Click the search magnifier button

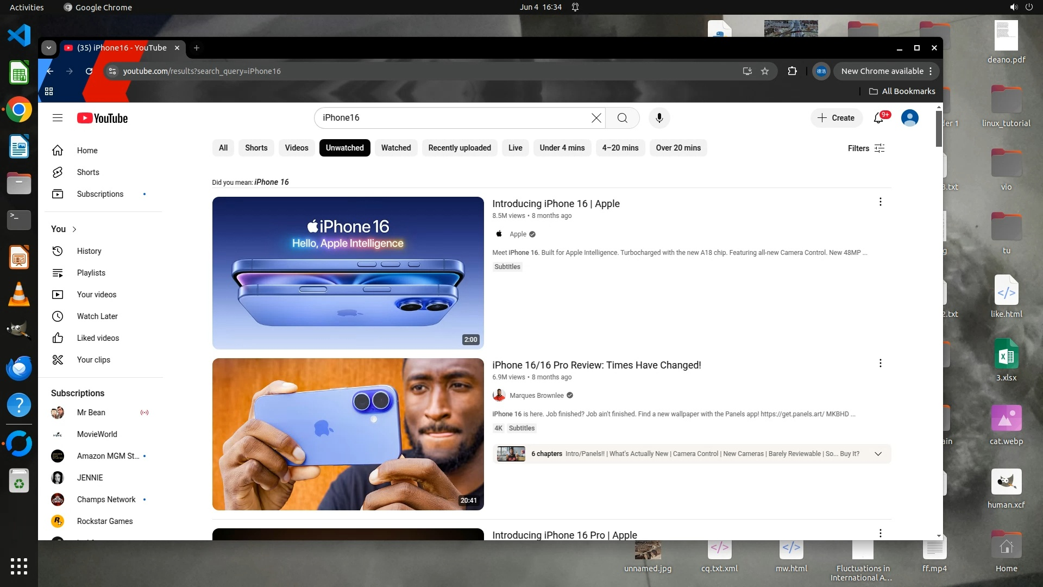coord(623,118)
